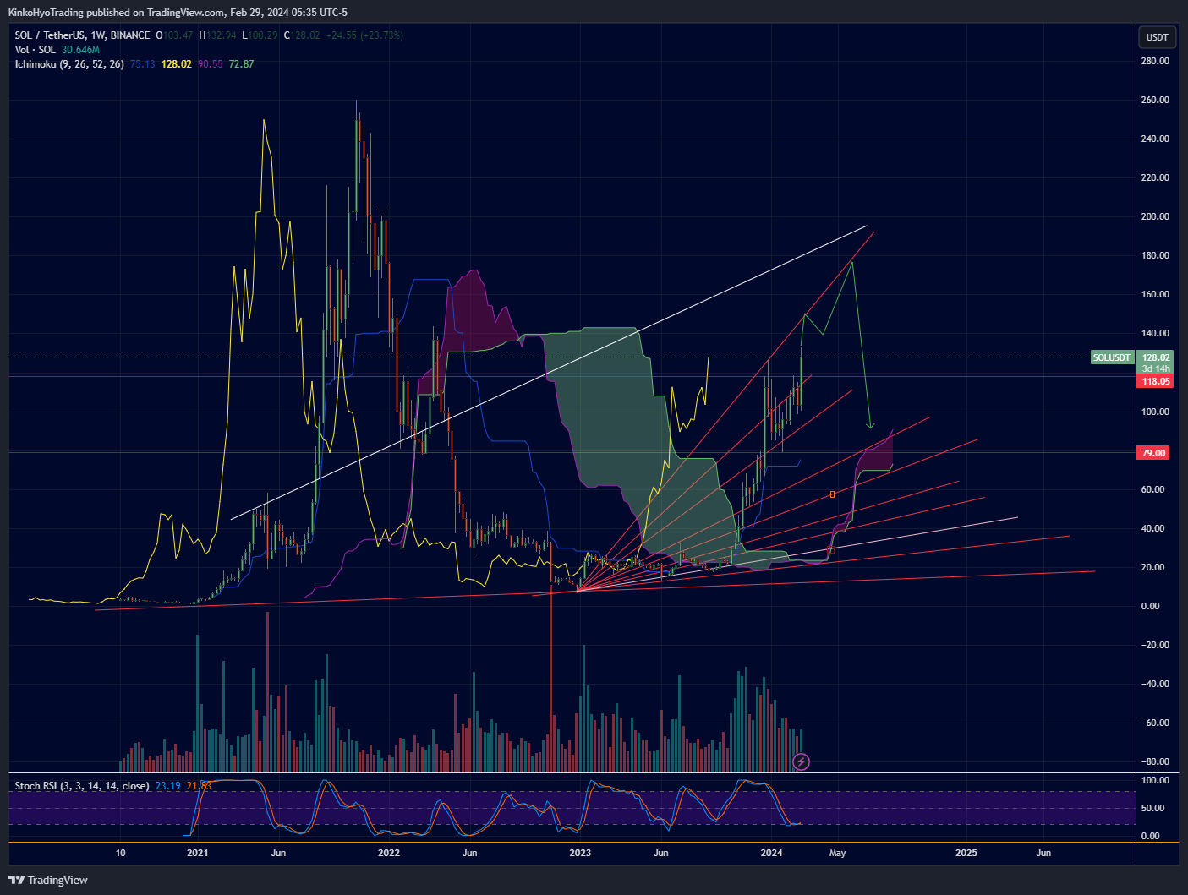1188x895 pixels.
Task: Click the 2025 label on the time axis
Action: click(x=966, y=853)
